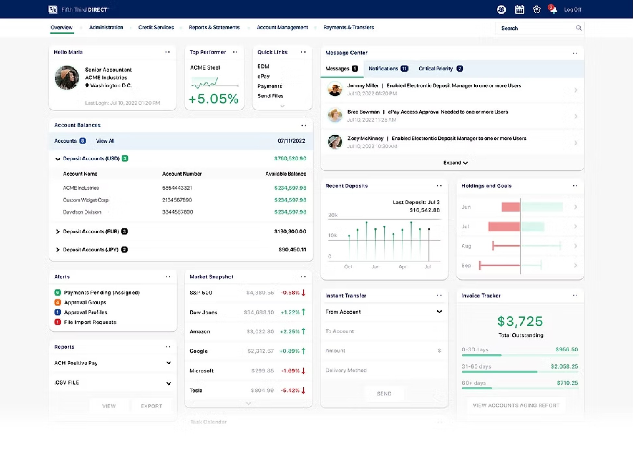The width and height of the screenshot is (633, 449).
Task: Open Hello Maria card options menu
Action: pyautogui.click(x=167, y=52)
